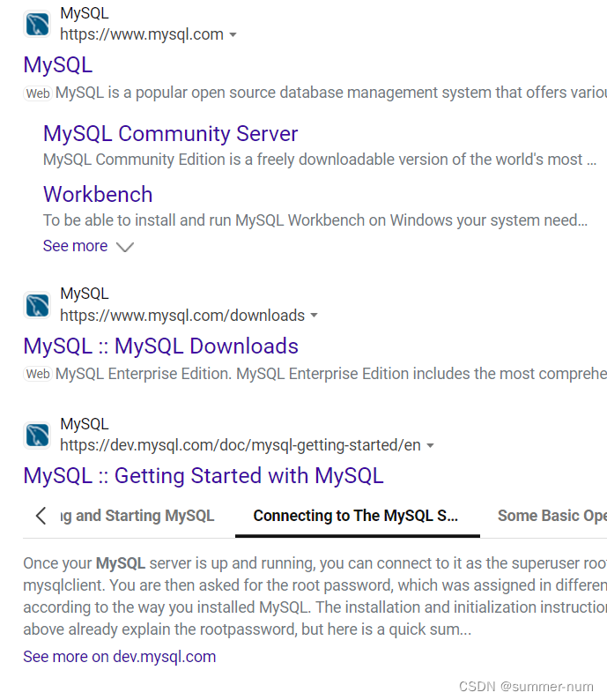The image size is (607, 700).
Task: Click MySQL site name above https://www.mysql.com
Action: point(85,13)
